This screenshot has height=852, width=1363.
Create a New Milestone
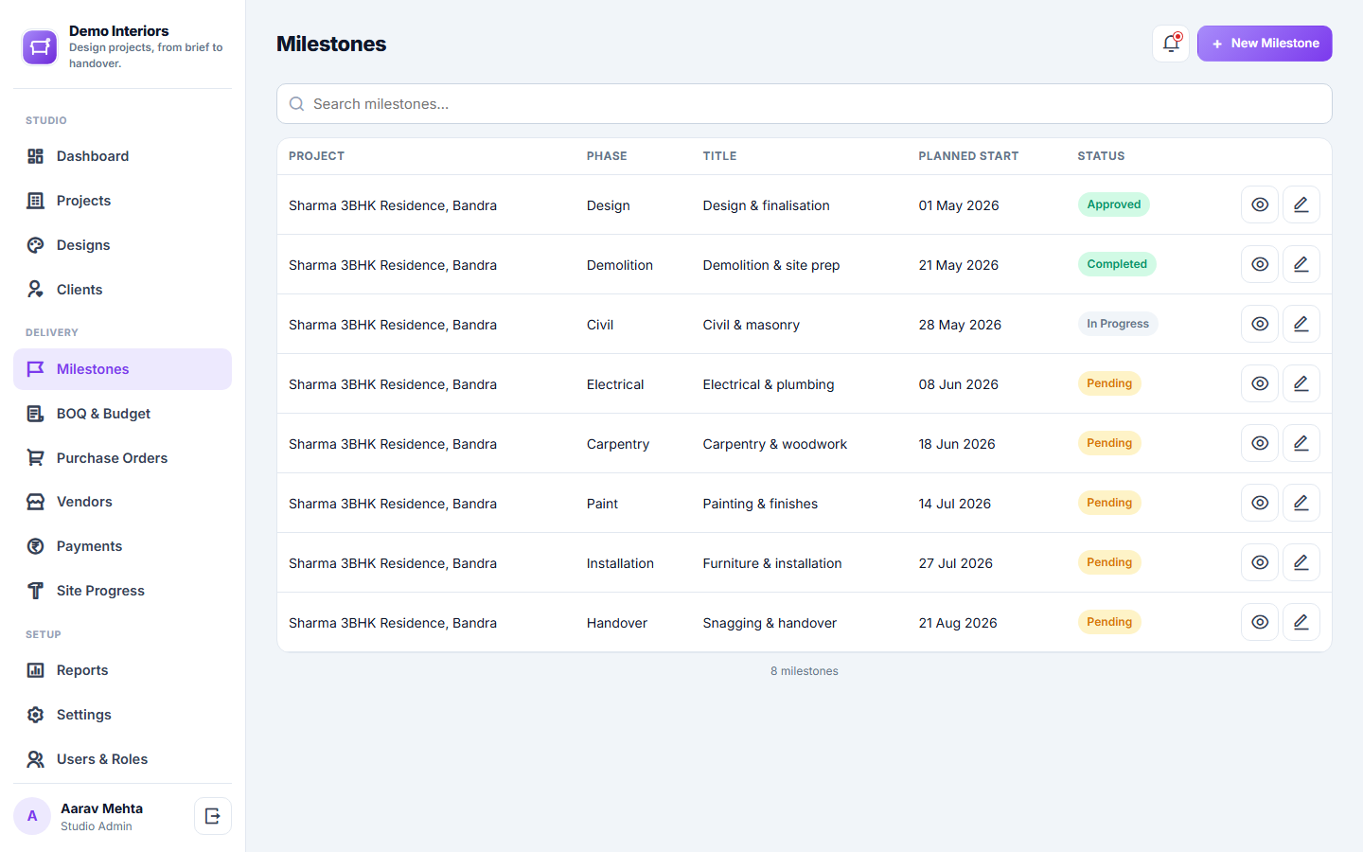1265,44
